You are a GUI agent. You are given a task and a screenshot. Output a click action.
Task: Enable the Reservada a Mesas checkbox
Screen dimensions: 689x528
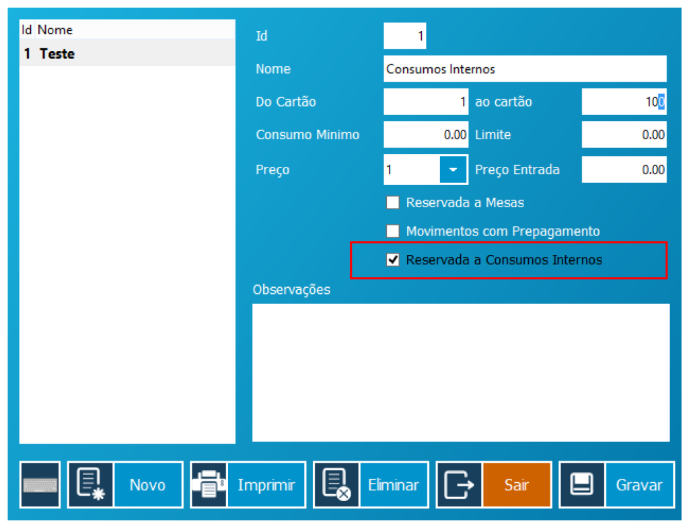pyautogui.click(x=393, y=202)
